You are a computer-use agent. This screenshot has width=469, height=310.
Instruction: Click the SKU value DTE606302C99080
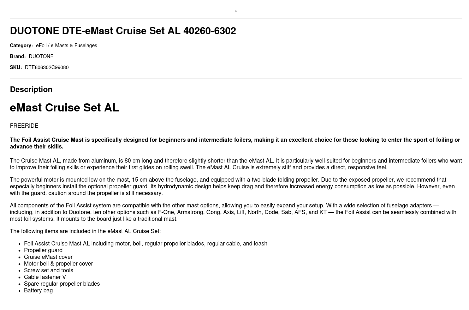47,68
